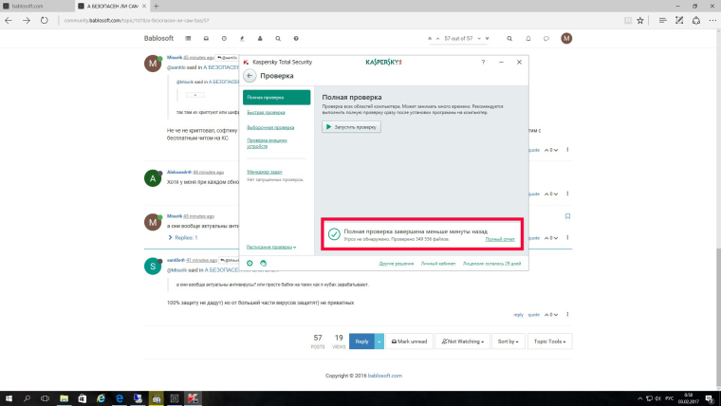Open browser web note pen icon
The height and width of the screenshot is (406, 721).
click(x=679, y=20)
